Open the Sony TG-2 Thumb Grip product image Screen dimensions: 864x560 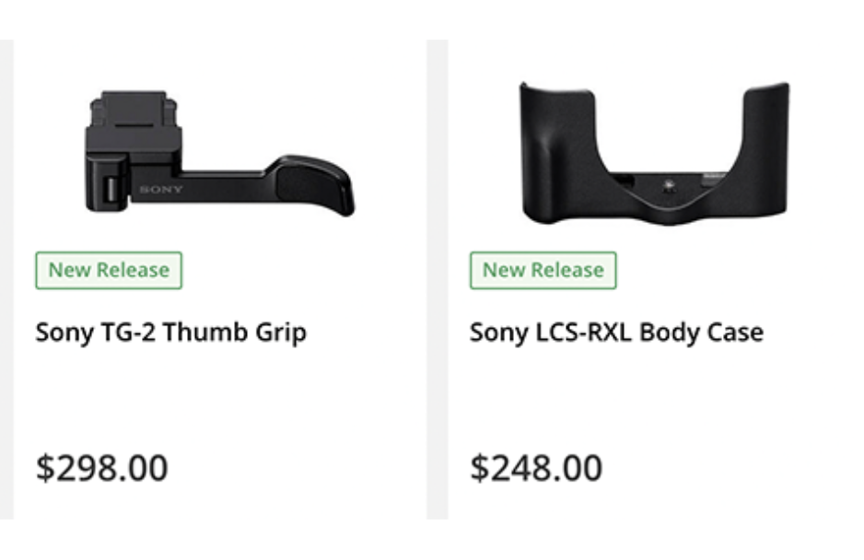pyautogui.click(x=218, y=152)
